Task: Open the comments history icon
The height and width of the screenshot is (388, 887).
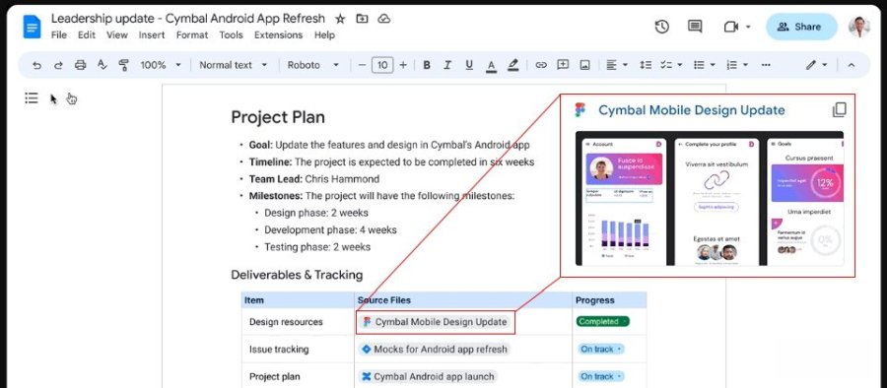Action: click(695, 27)
